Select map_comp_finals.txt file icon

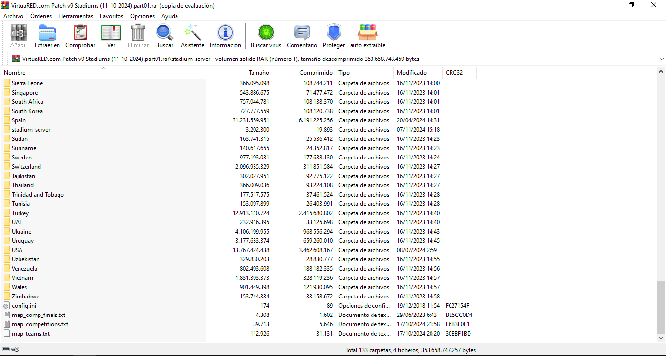click(7, 315)
